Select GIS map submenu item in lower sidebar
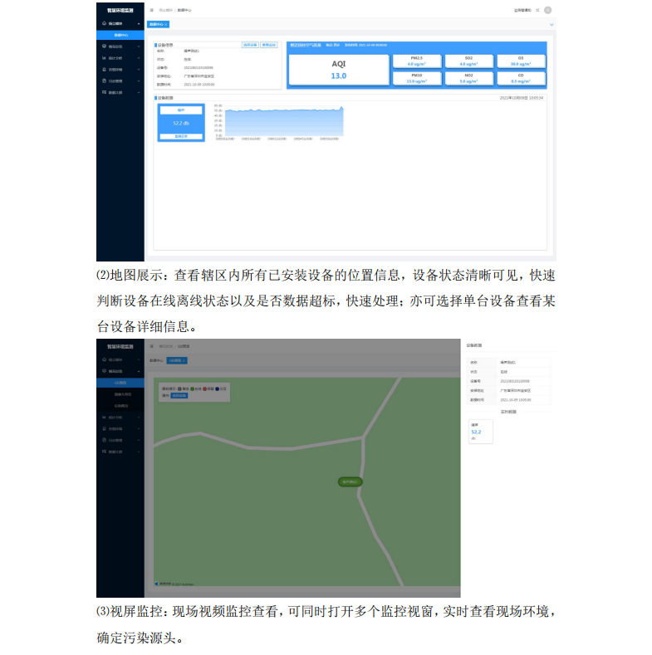This screenshot has width=652, height=655. click(121, 383)
